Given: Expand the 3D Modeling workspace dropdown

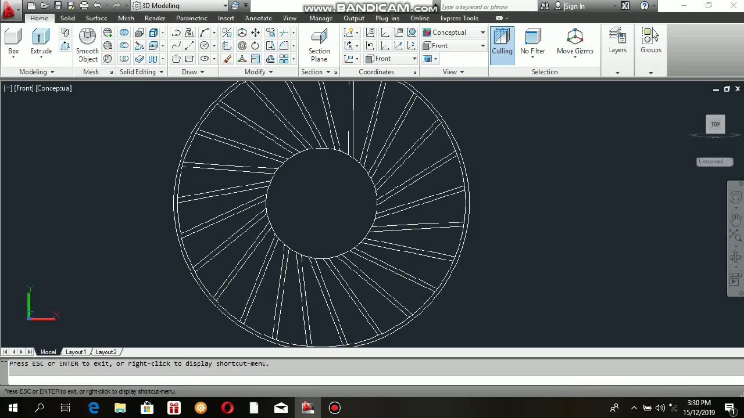Looking at the screenshot, I should click(x=180, y=6).
